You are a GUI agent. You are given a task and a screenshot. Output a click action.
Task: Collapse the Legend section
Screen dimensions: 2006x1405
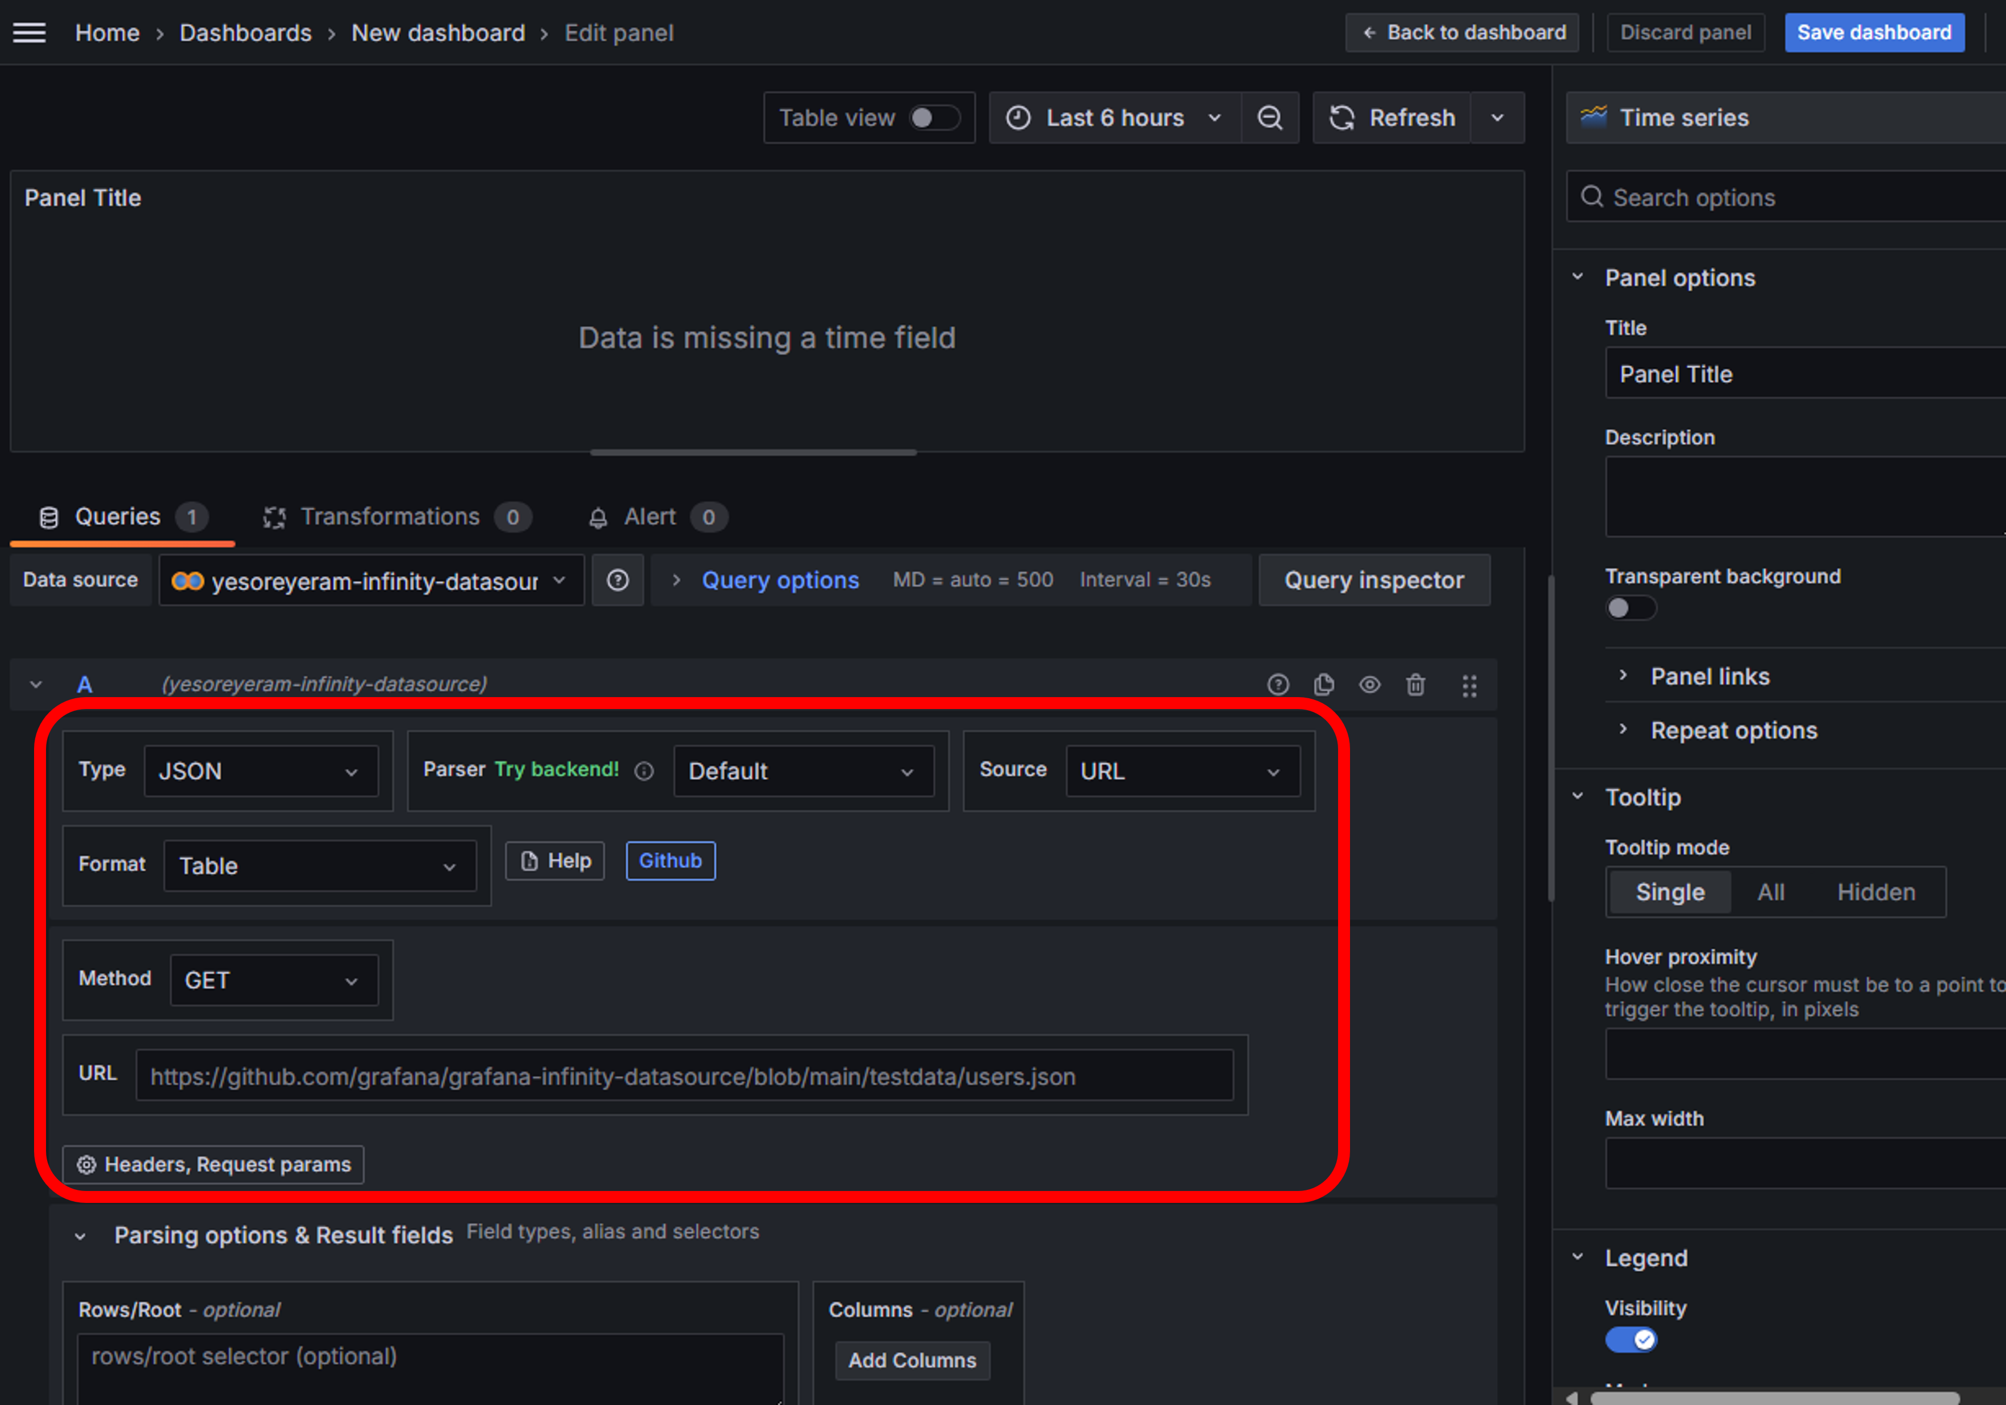(1578, 1257)
